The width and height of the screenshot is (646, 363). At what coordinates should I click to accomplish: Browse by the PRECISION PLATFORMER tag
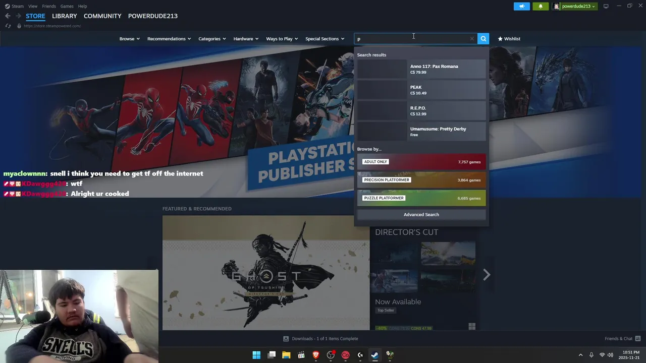coord(421,180)
